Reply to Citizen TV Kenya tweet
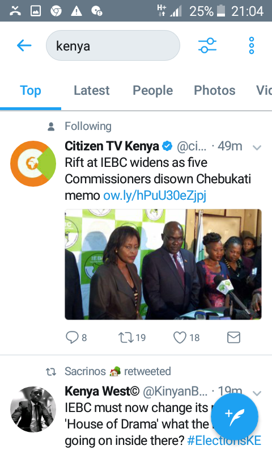 72,337
